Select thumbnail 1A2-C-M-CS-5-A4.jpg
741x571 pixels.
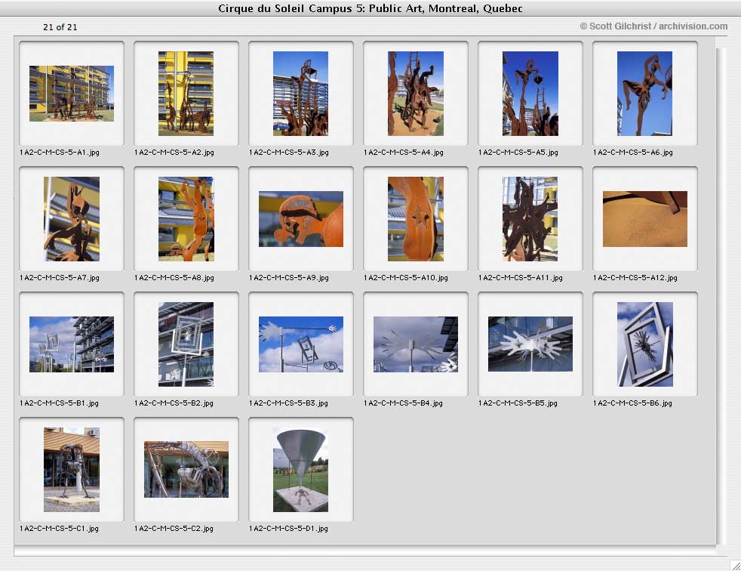[415, 94]
